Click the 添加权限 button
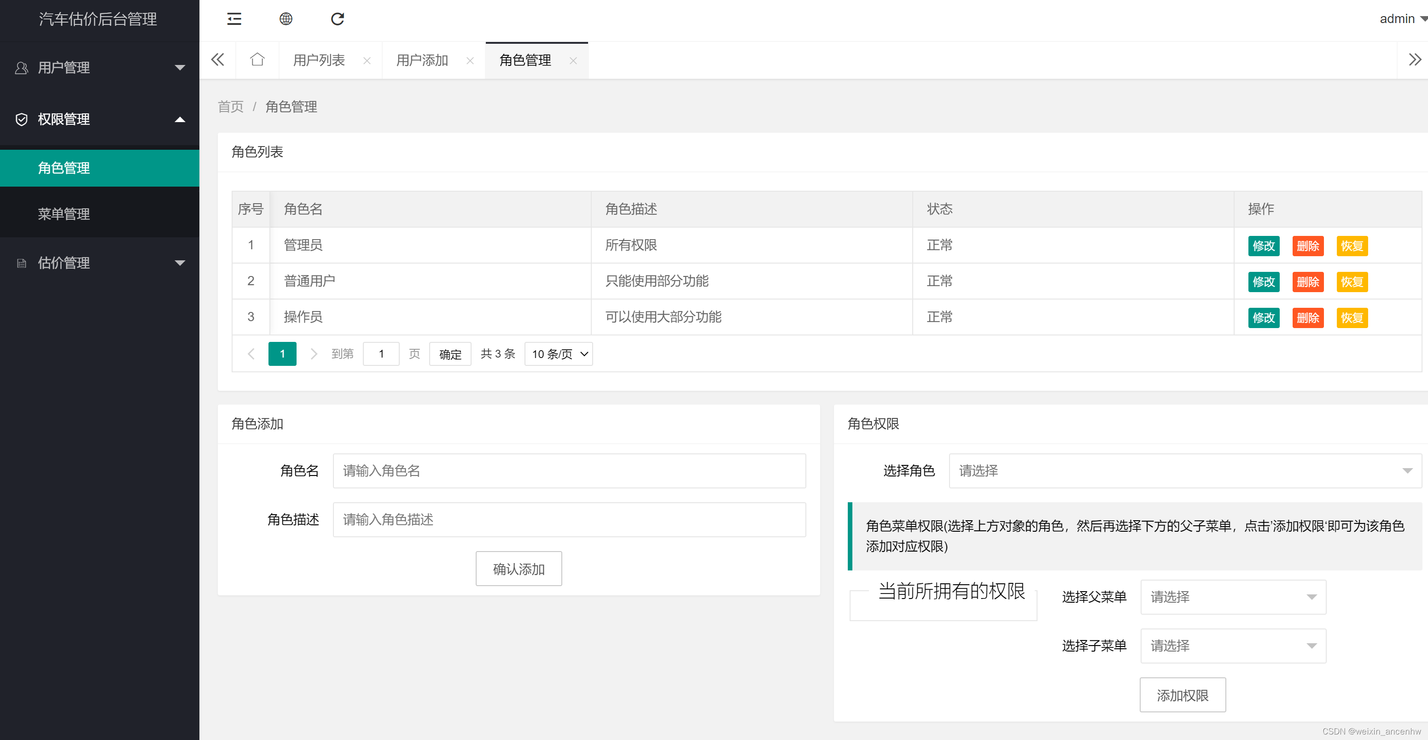 [1183, 695]
